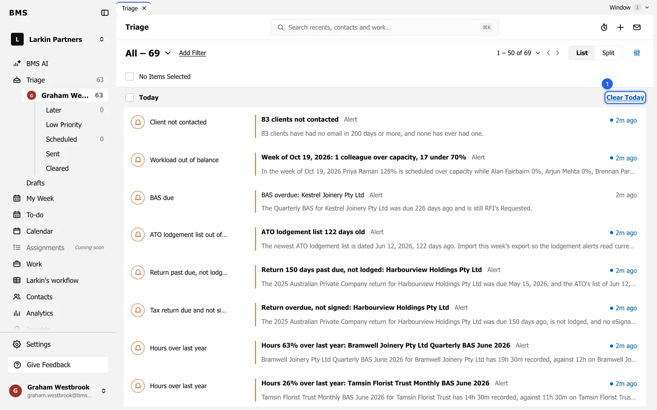Expand the Larkin Partners workspace switcher
657x410 pixels.
pos(102,40)
